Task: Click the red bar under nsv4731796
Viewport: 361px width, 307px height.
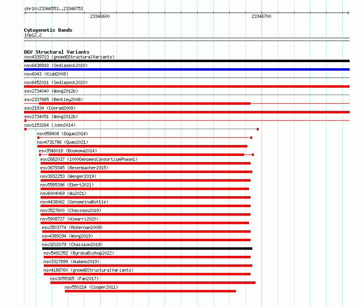Action: [142, 146]
